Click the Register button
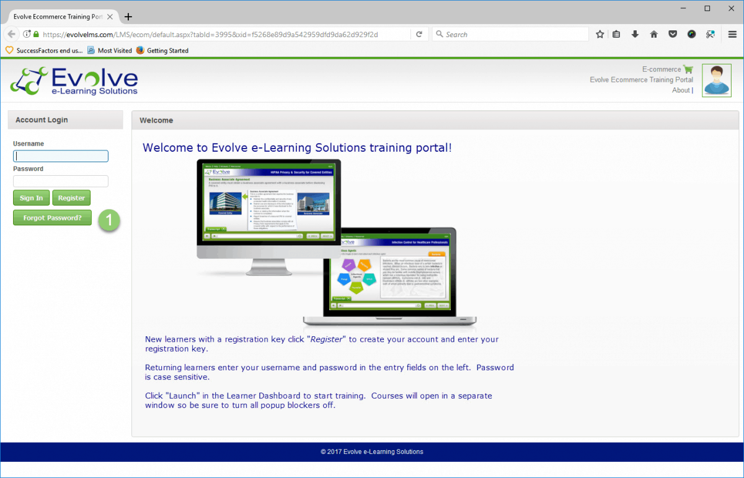Viewport: 744px width, 478px height. coord(71,198)
